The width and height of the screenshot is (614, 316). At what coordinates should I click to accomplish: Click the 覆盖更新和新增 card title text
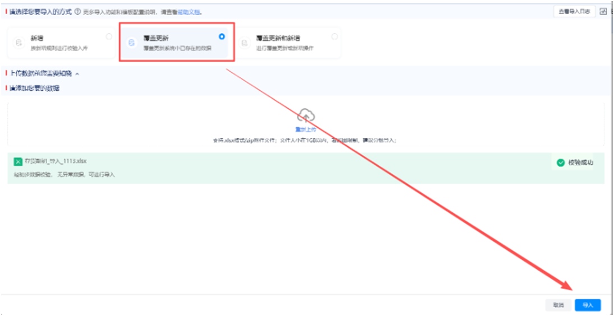[278, 39]
